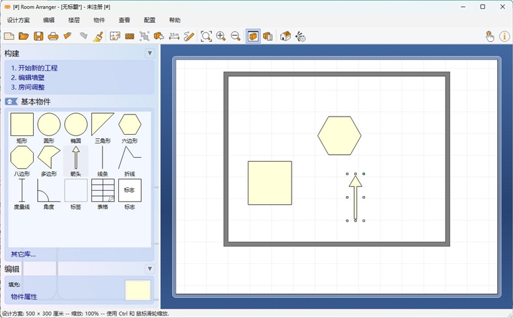Open the 编辑 menu
The width and height of the screenshot is (513, 318).
click(49, 20)
